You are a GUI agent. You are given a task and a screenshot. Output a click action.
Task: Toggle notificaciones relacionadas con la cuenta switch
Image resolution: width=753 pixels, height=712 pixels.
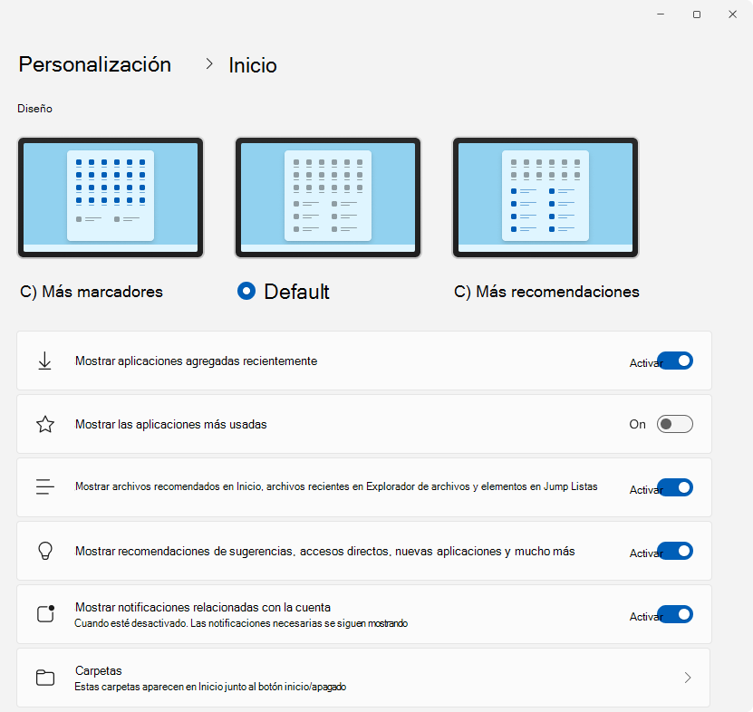[x=675, y=614]
